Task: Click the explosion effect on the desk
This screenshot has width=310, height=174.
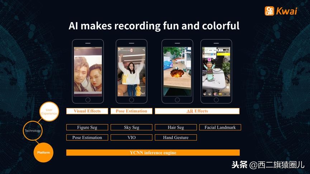Action: click(x=177, y=73)
